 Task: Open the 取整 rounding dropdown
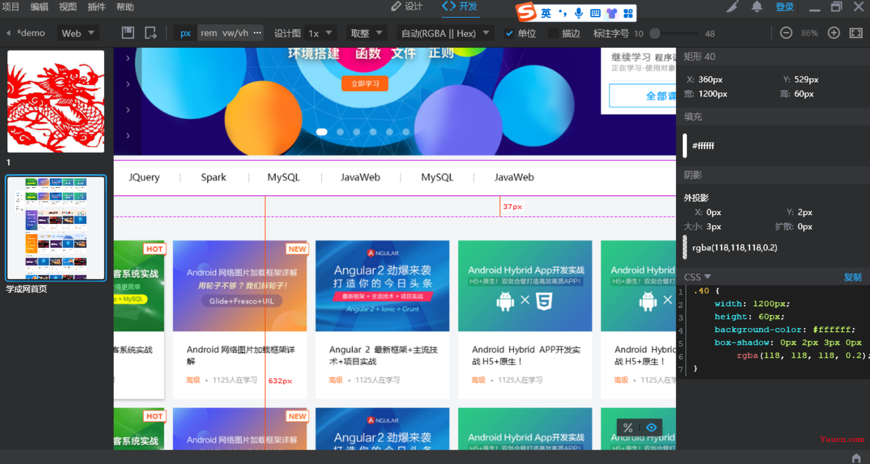click(366, 33)
